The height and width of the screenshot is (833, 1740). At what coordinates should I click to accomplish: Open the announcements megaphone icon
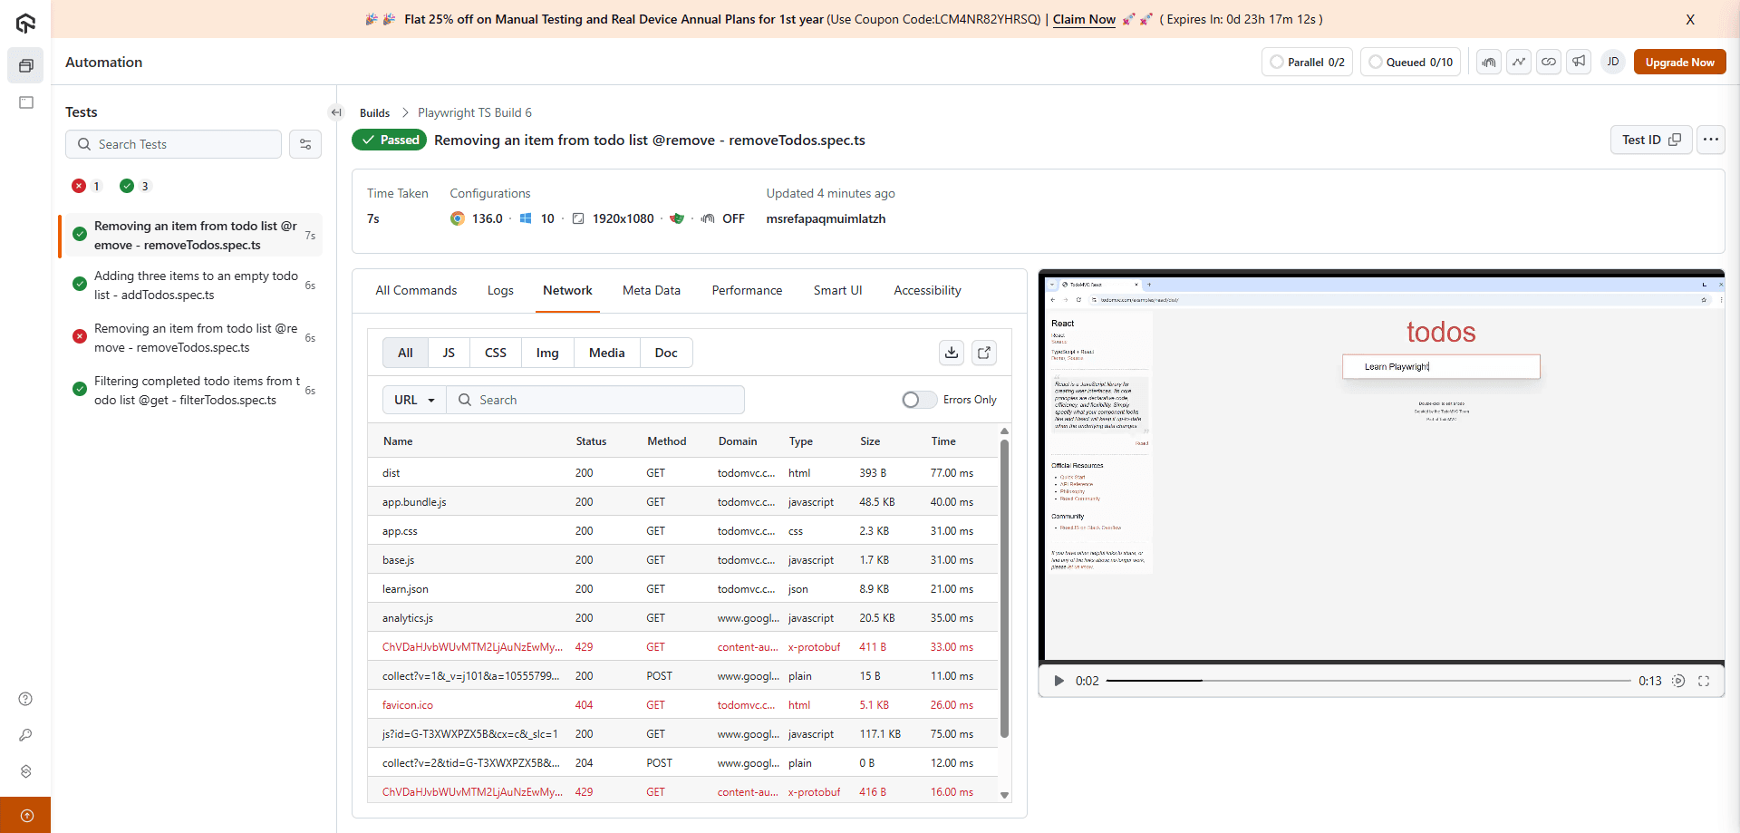click(1579, 62)
